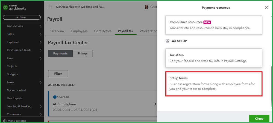
Task: Click the user avatar icon
Action: point(146,7)
